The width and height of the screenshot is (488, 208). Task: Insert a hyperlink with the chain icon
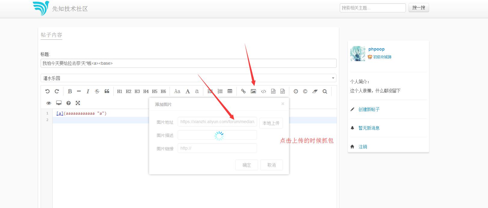[x=243, y=91]
